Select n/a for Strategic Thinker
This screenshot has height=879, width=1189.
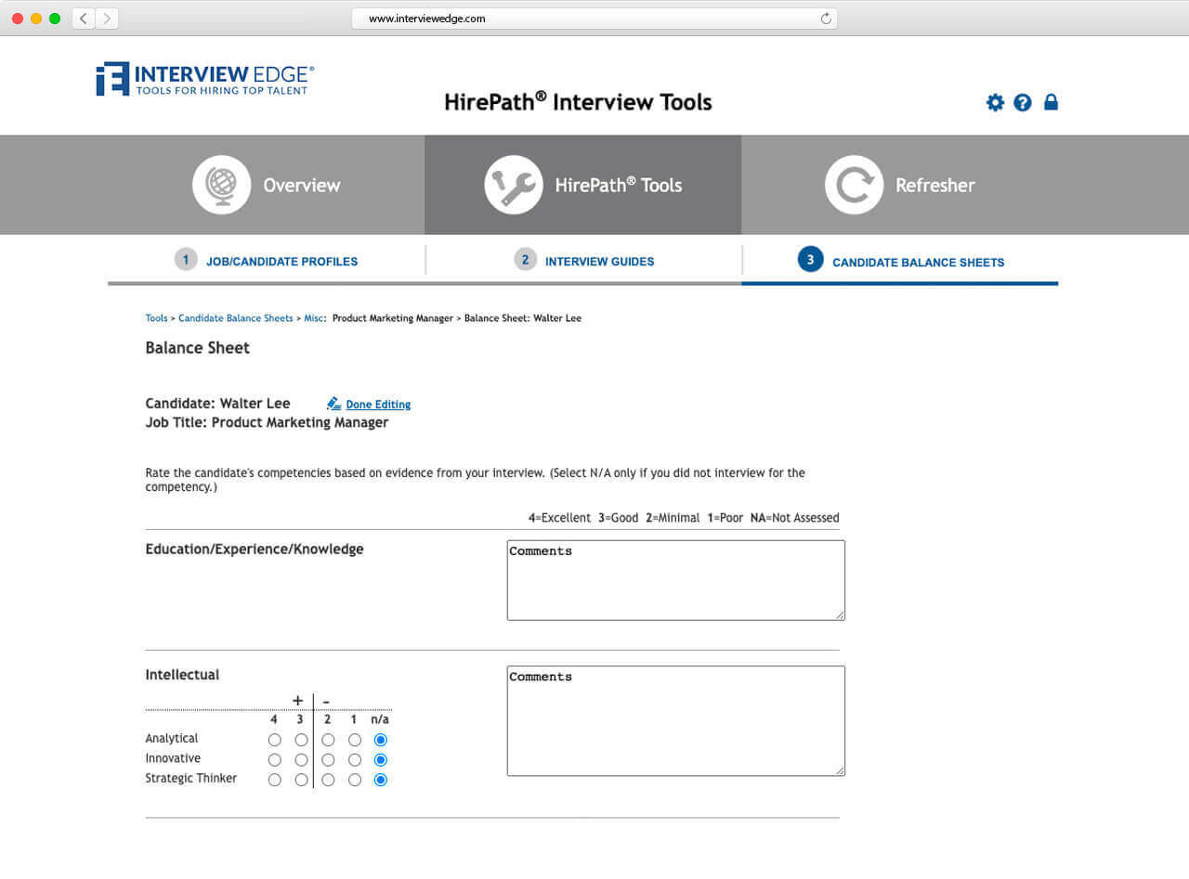pyautogui.click(x=380, y=781)
